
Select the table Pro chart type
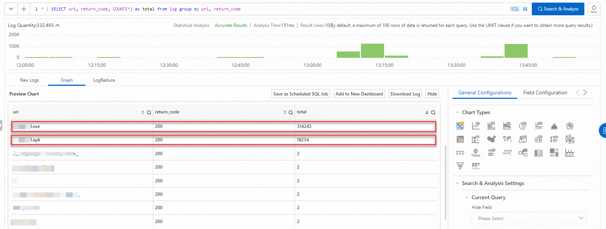pos(460,126)
